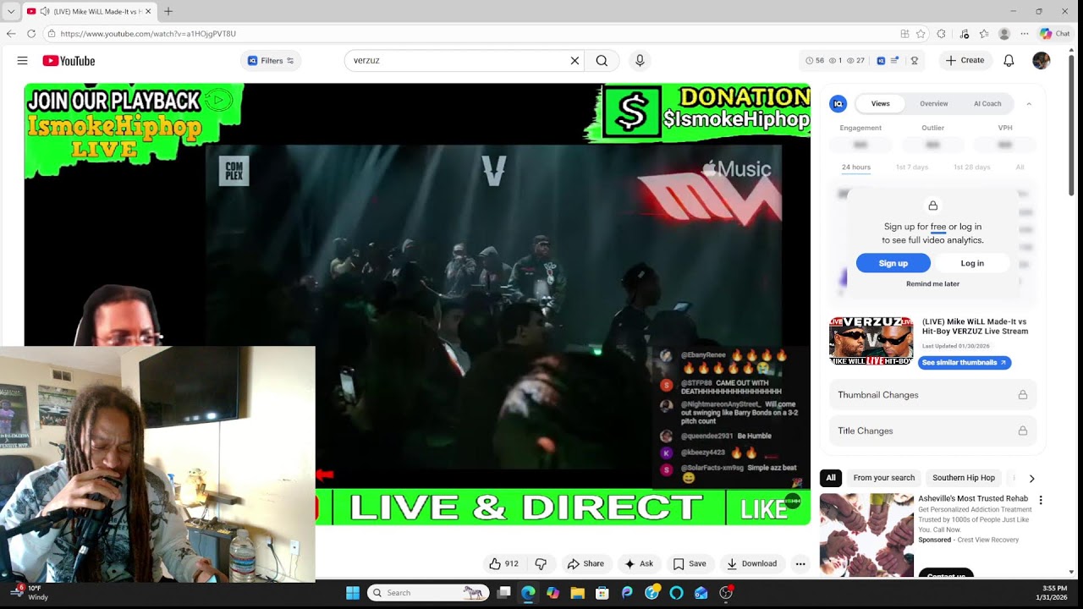
Task: Download the video
Action: [752, 563]
